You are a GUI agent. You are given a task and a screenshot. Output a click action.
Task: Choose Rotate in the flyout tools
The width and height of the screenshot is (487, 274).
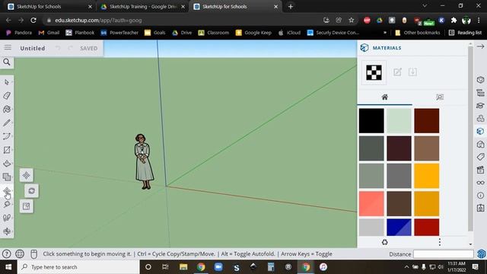[32, 191]
